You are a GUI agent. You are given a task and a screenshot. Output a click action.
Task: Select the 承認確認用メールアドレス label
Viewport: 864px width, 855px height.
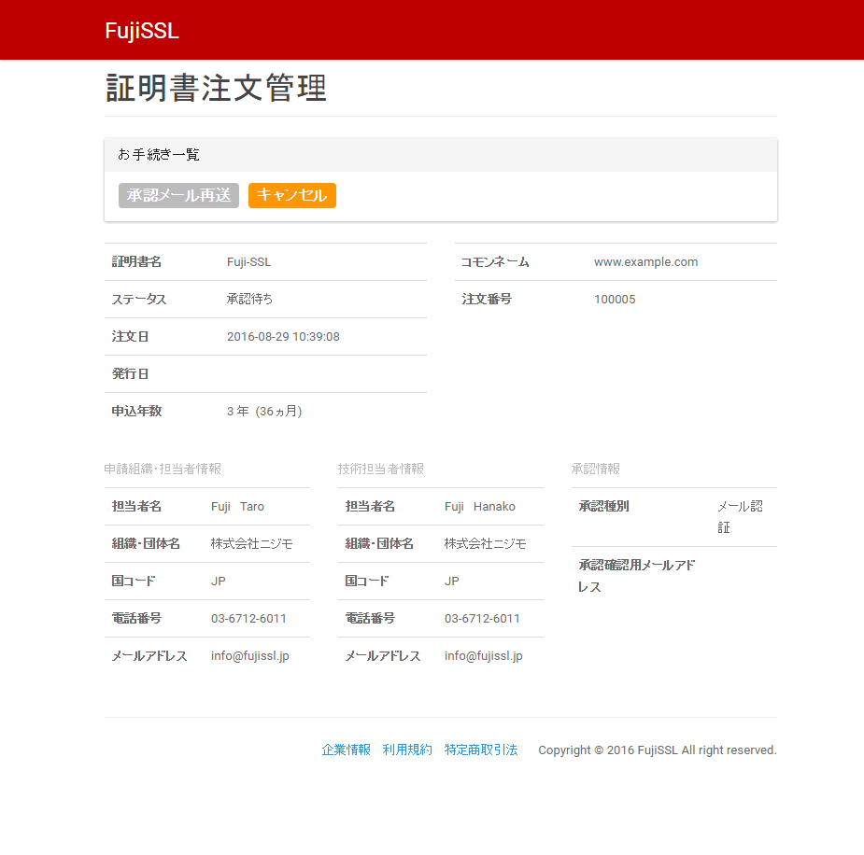[636, 576]
